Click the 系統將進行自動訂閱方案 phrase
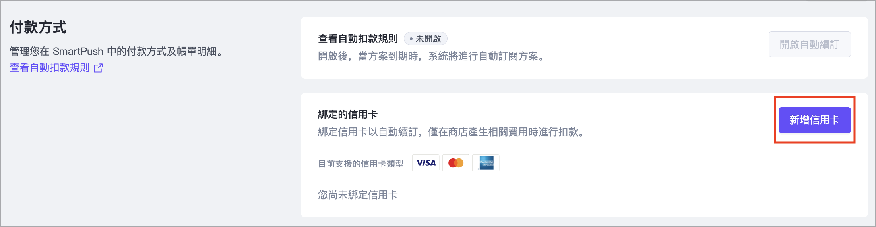This screenshot has width=876, height=227. coord(486,56)
